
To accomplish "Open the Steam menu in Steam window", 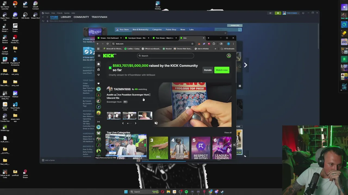I will 47,13.
